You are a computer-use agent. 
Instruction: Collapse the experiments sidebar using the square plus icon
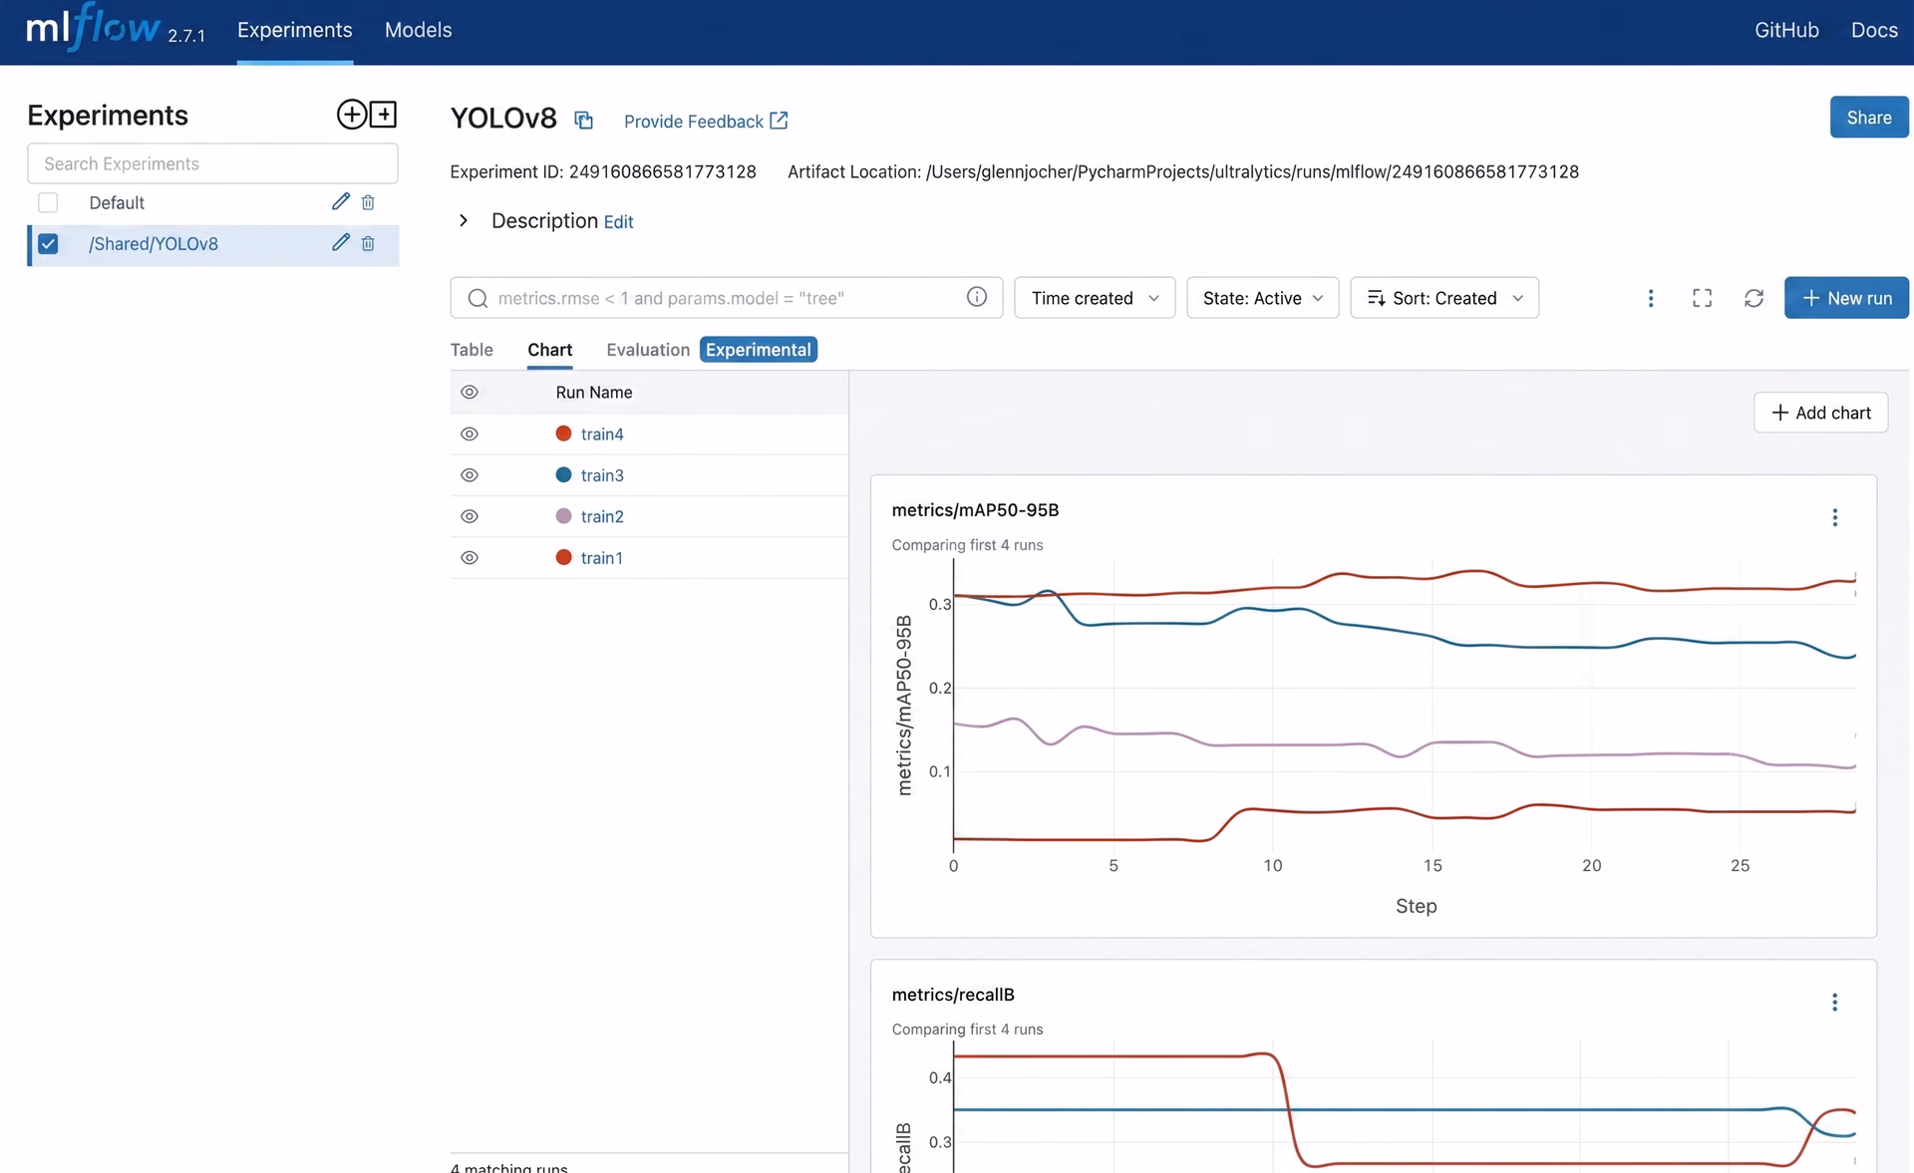tap(384, 115)
